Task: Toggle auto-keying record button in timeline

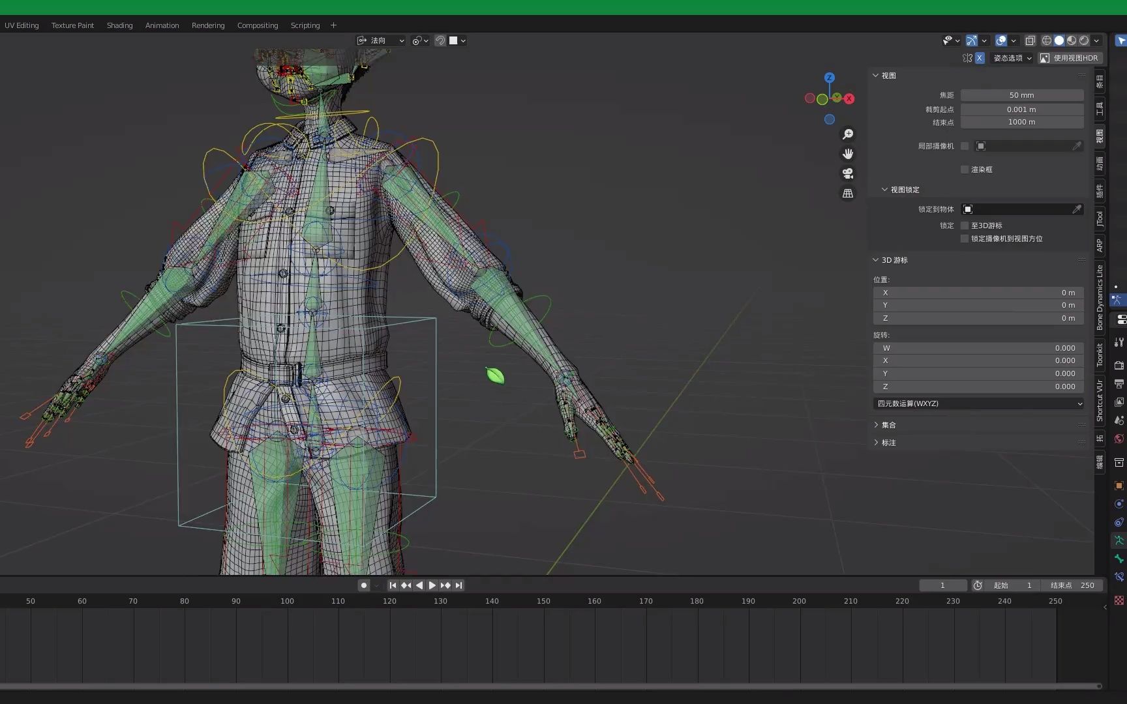Action: coord(364,585)
